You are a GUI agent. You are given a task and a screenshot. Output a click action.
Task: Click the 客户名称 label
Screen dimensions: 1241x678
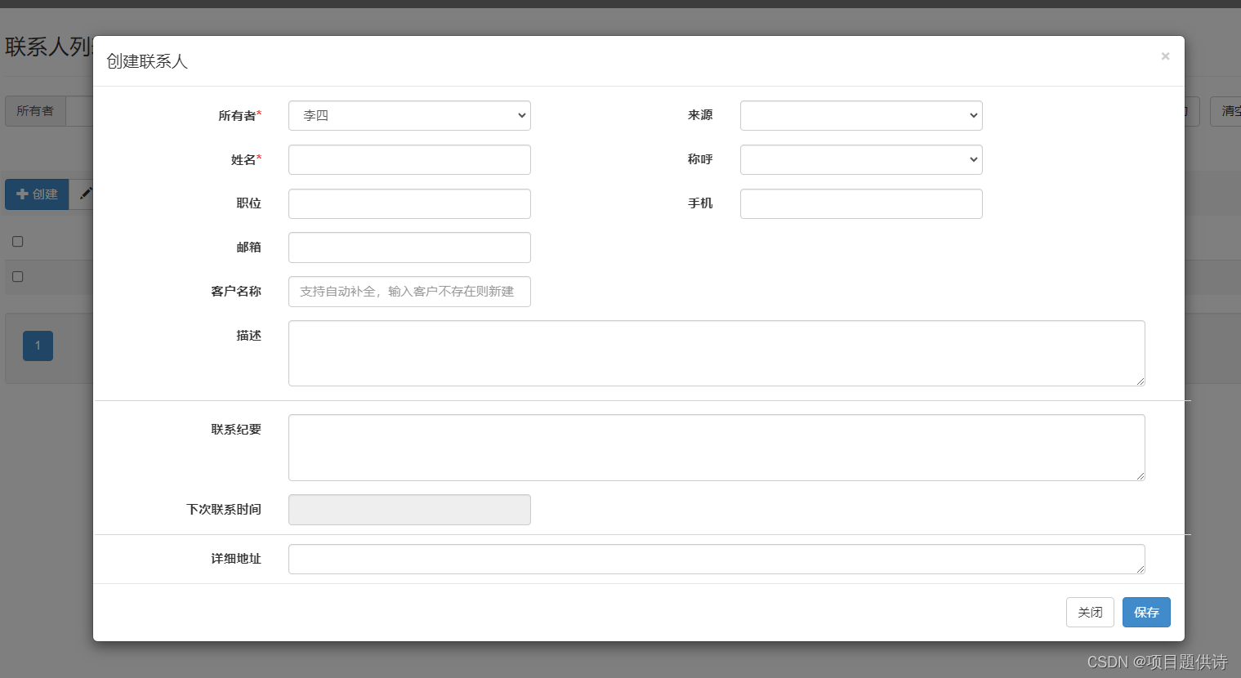pyautogui.click(x=236, y=291)
